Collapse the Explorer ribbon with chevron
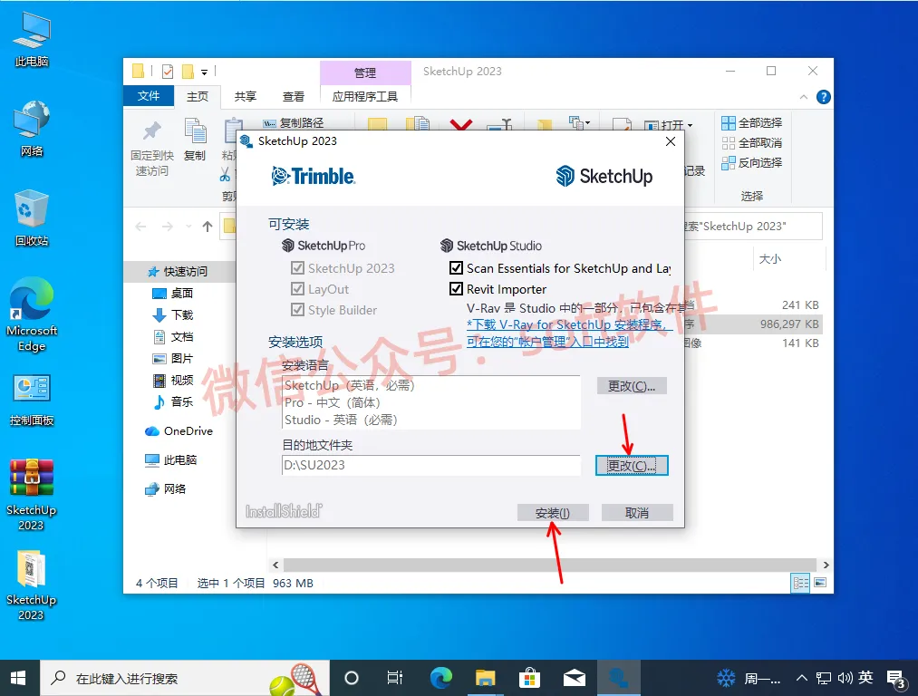Screen dimensions: 918x696 point(803,97)
